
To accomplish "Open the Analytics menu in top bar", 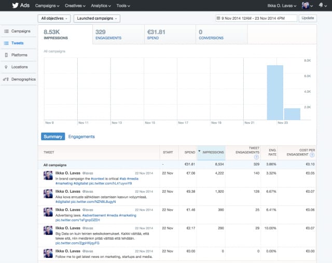I will (101, 5).
